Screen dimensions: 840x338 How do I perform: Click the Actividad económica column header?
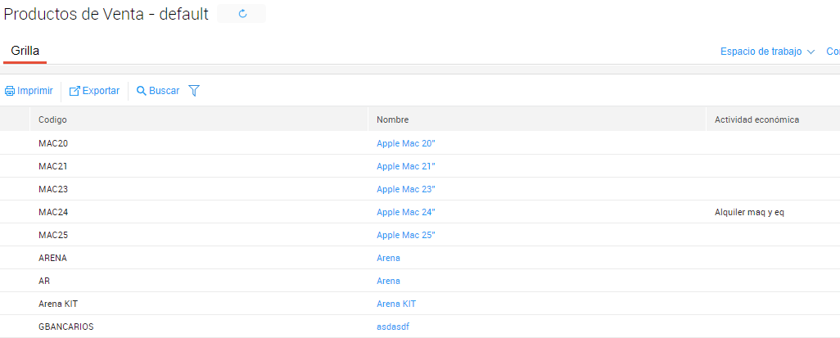(756, 119)
